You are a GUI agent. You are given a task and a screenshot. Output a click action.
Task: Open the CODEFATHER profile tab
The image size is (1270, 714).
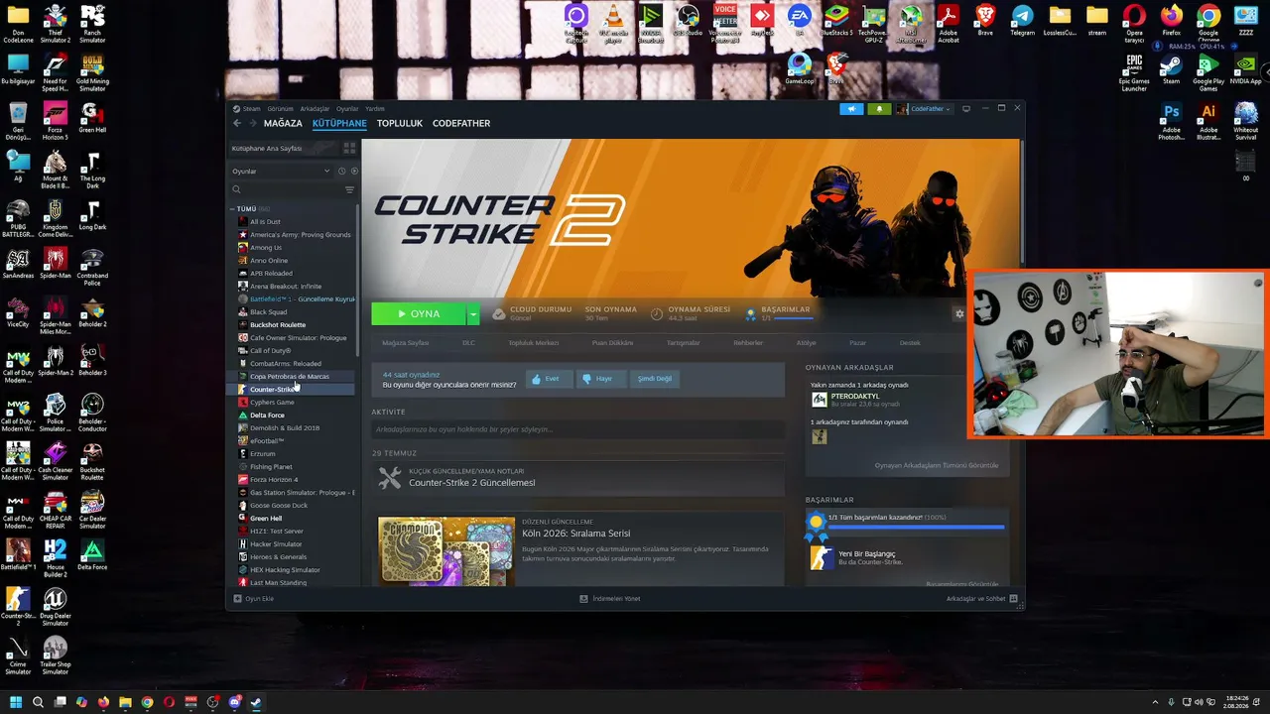click(x=461, y=123)
